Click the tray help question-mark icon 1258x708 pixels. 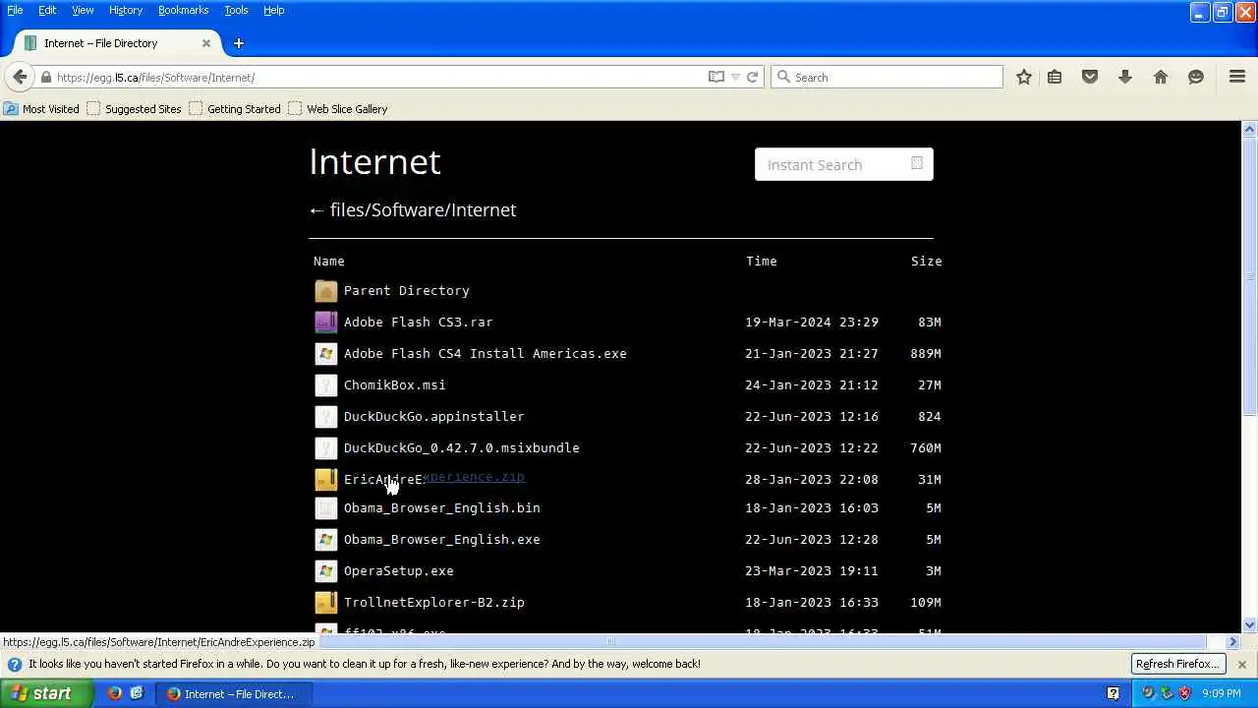click(x=1113, y=693)
